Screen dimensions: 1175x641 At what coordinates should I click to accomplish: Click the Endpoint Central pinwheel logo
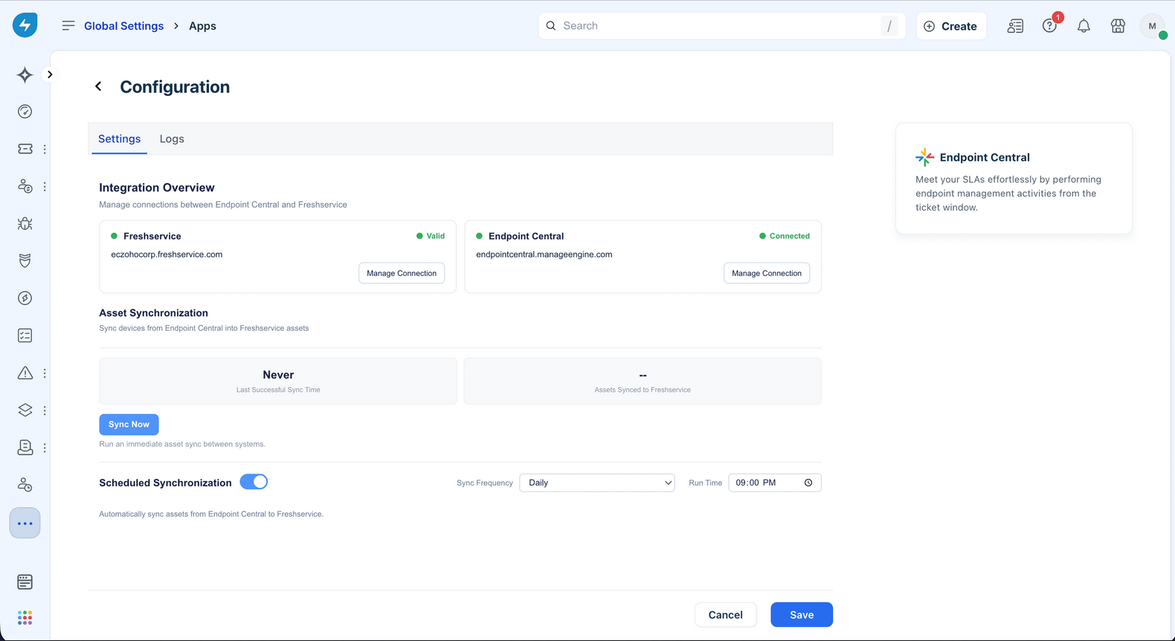pos(924,157)
